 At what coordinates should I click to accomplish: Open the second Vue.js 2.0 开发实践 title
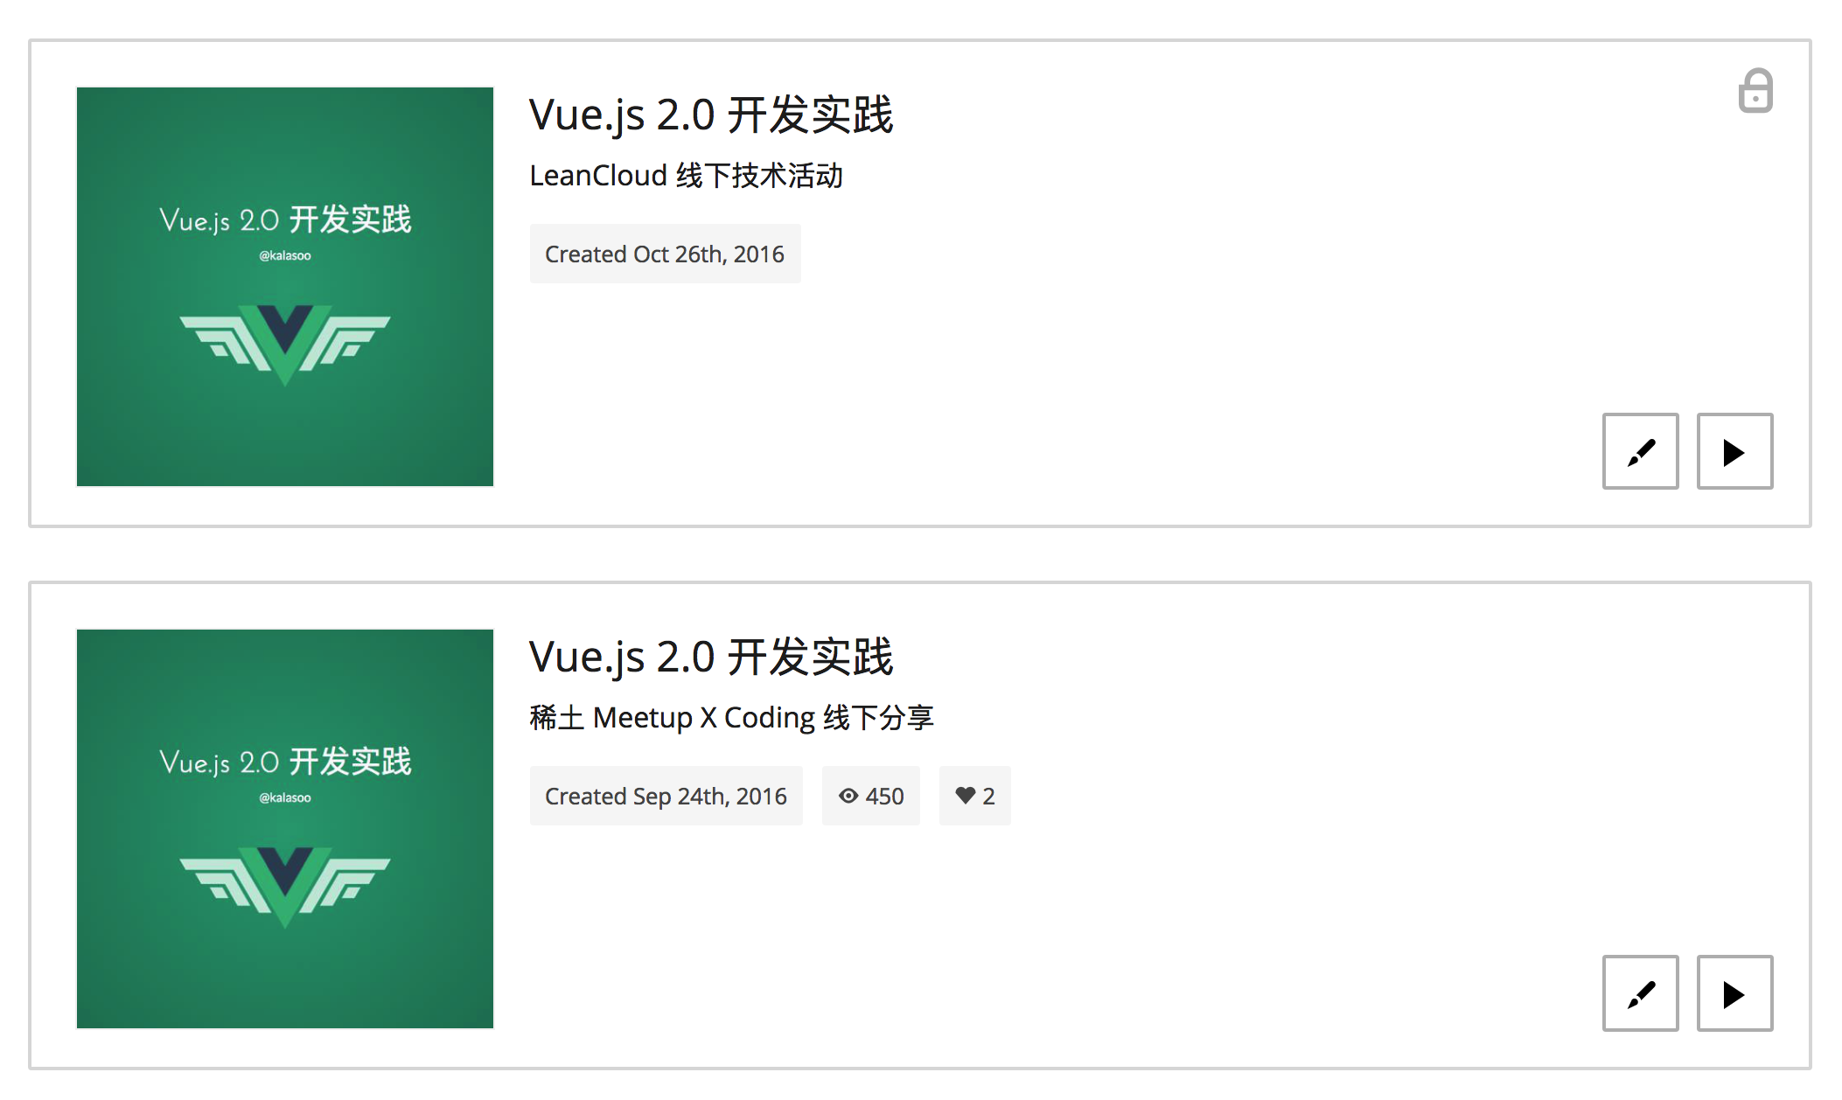point(711,658)
